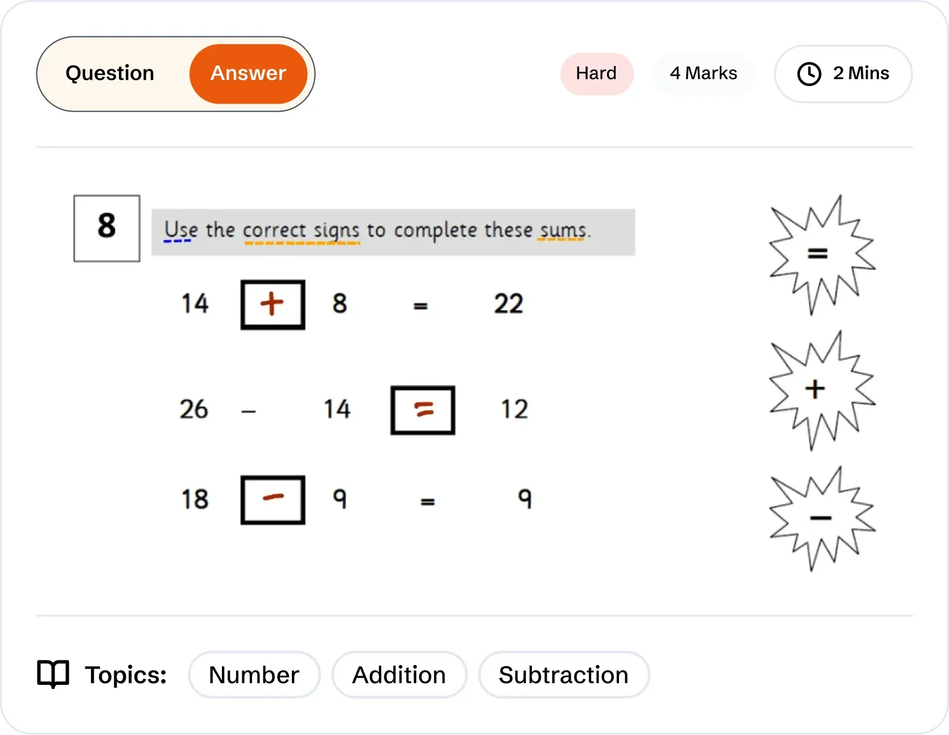949x735 pixels.
Task: Open the Number topic tag
Action: [254, 675]
